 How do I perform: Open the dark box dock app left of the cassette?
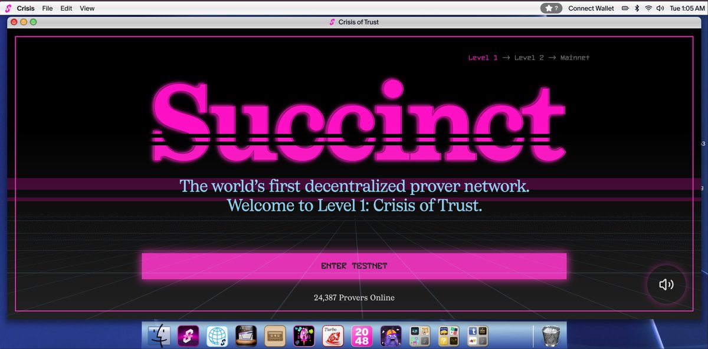(x=246, y=335)
